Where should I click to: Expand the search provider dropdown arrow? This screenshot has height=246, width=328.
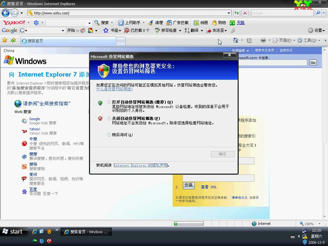tap(324, 13)
